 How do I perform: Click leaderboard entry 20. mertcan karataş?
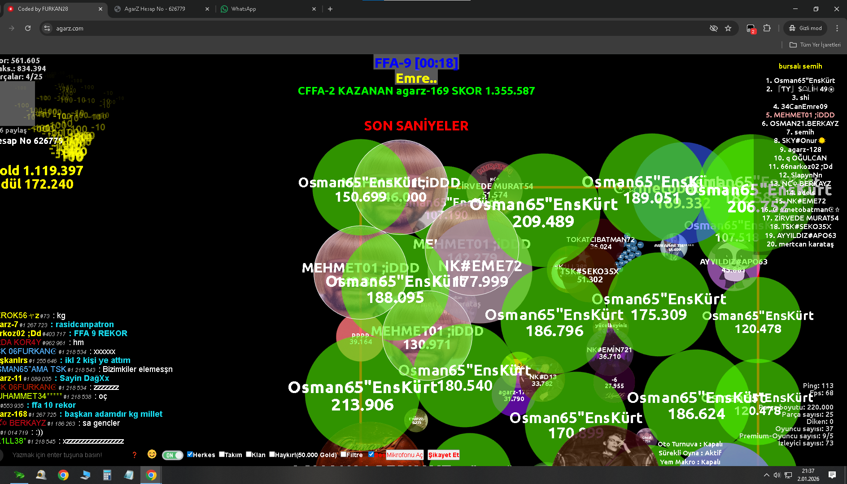(800, 244)
